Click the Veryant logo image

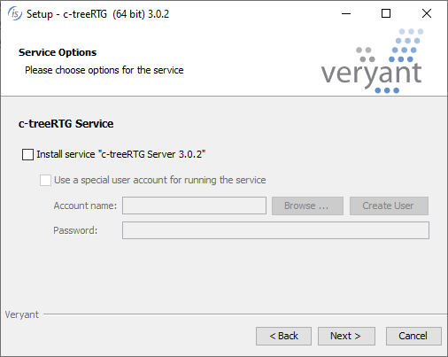[372, 61]
